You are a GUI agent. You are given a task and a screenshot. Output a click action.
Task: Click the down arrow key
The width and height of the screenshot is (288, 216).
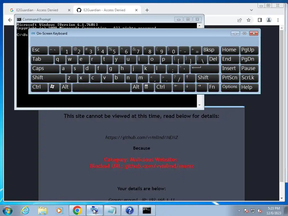(190, 87)
